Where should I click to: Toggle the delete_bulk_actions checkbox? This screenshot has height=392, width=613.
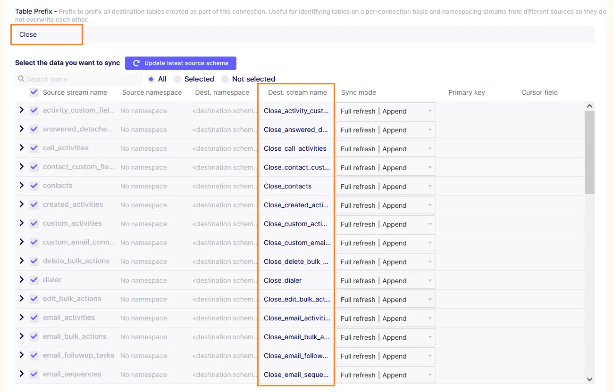(x=34, y=261)
